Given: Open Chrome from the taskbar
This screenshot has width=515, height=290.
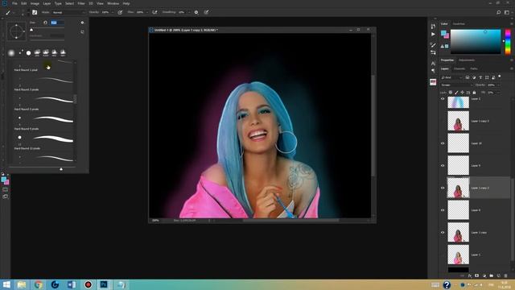Looking at the screenshot, I should [38, 284].
